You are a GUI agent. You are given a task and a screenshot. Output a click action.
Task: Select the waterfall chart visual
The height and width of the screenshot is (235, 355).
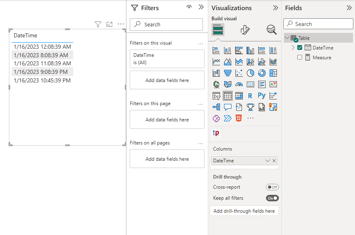coord(216,73)
